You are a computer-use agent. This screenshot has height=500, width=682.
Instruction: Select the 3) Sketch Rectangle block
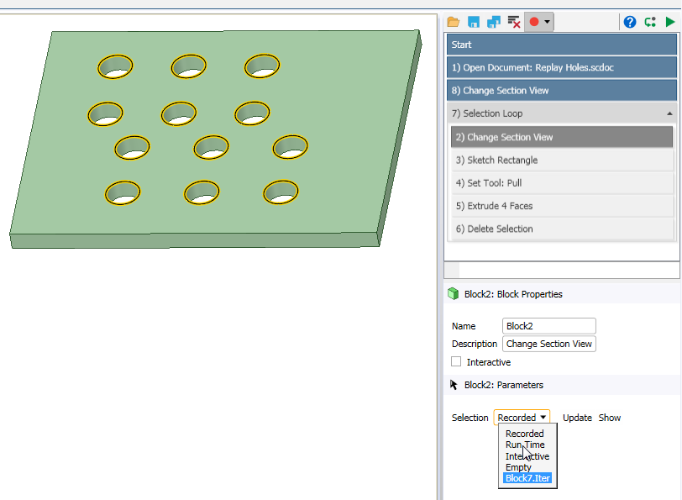(562, 161)
